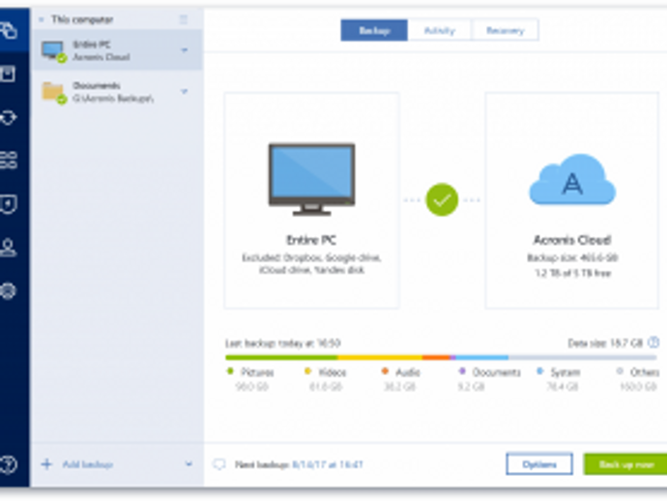Select the Entire PC backup entry
Viewport: 667px width, 501px height.
pyautogui.click(x=118, y=50)
